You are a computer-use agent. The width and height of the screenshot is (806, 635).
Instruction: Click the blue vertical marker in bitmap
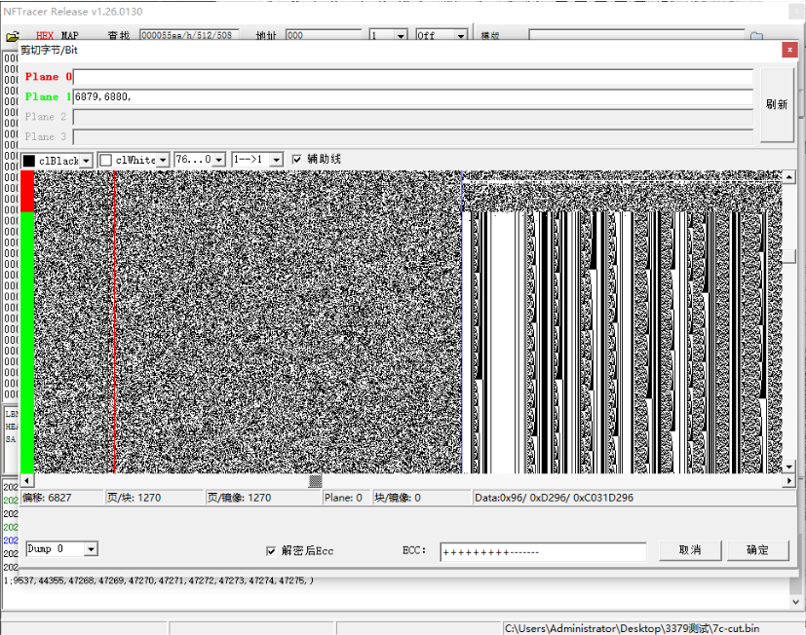point(462,321)
